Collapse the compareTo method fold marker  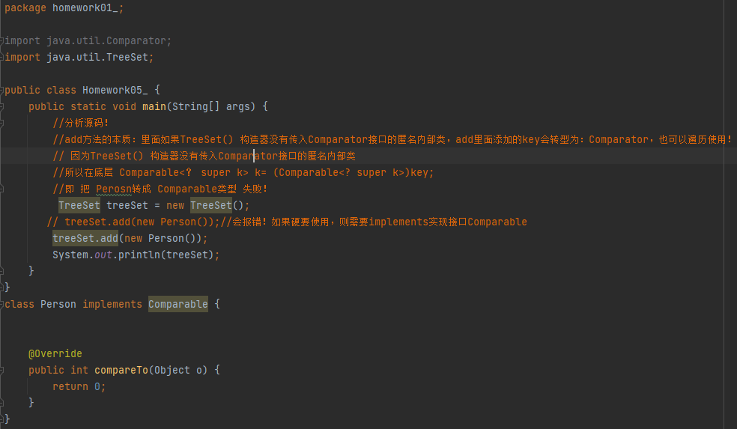pyautogui.click(x=2, y=370)
